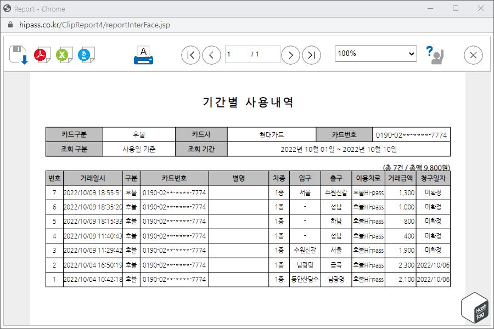Click exit 금곡 in row 2

pos(336,265)
